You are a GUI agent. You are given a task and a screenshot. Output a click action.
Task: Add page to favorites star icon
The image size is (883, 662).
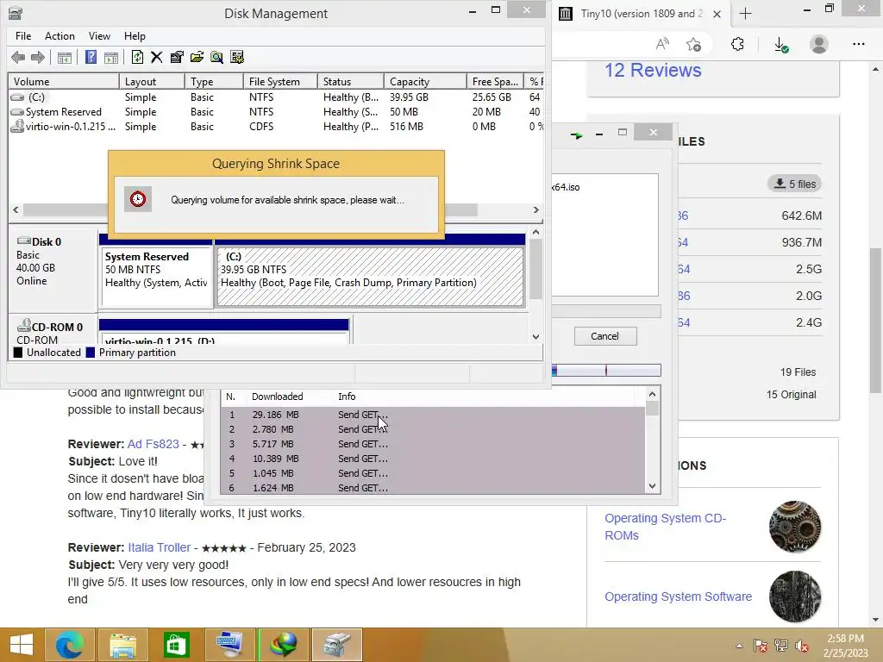pyautogui.click(x=694, y=44)
